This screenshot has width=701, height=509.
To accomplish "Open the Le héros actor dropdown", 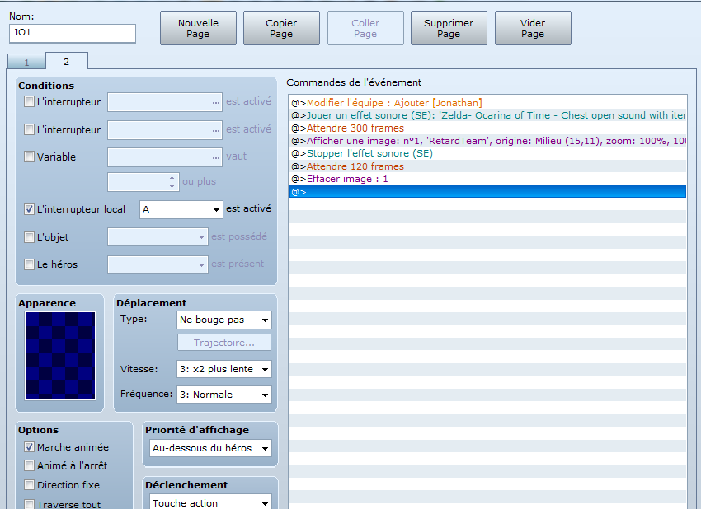I will coord(158,264).
